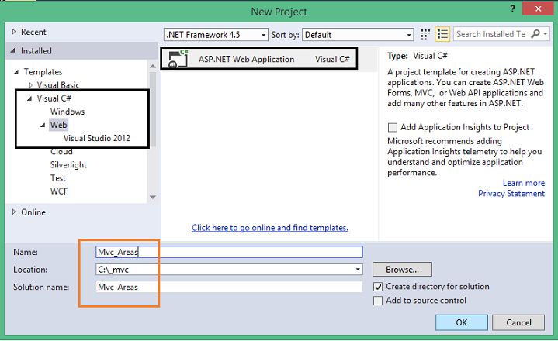Click the Recent section label
This screenshot has height=341, width=558.
pyautogui.click(x=33, y=32)
